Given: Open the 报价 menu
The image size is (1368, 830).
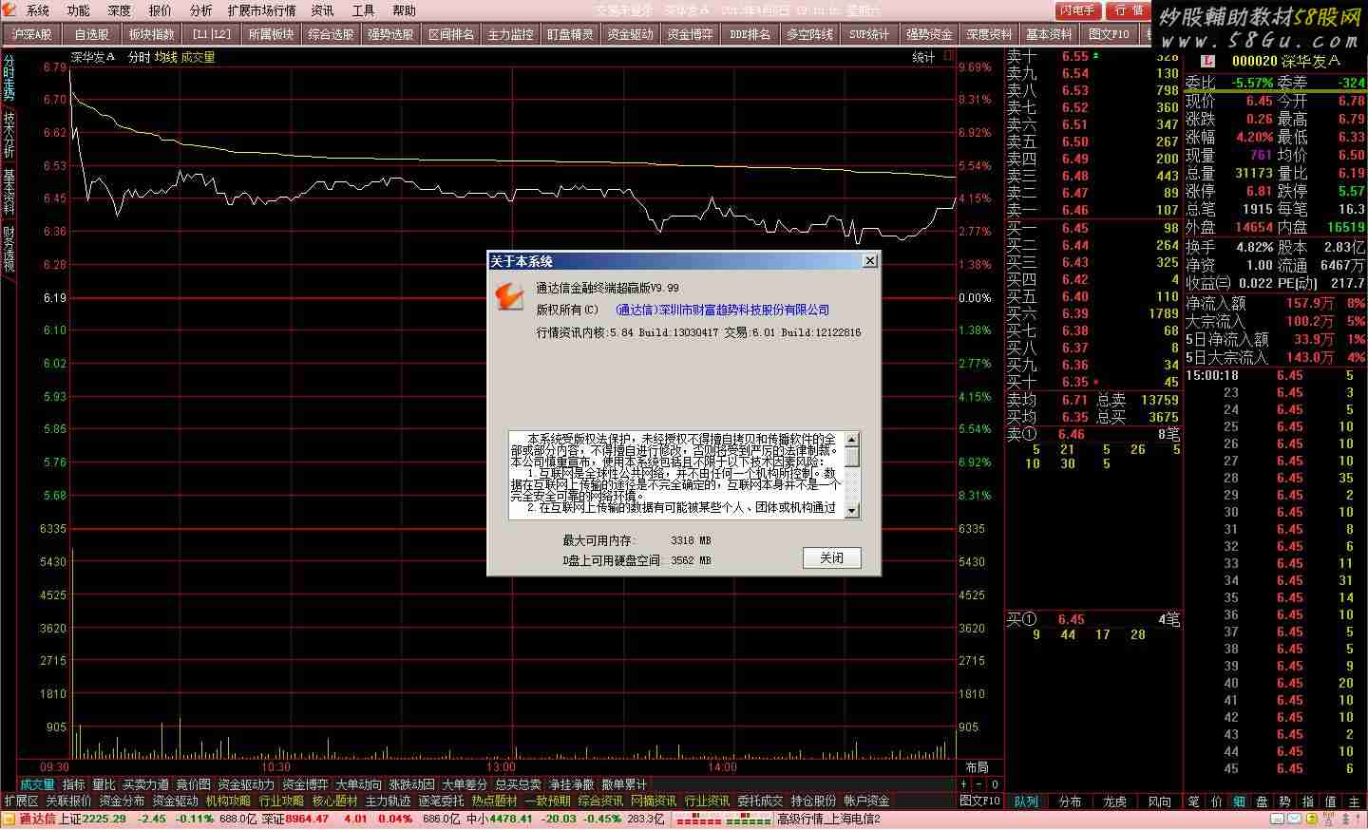Looking at the screenshot, I should (x=161, y=10).
